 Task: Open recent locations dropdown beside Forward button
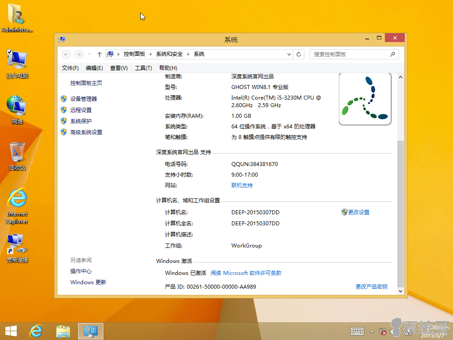click(x=89, y=54)
